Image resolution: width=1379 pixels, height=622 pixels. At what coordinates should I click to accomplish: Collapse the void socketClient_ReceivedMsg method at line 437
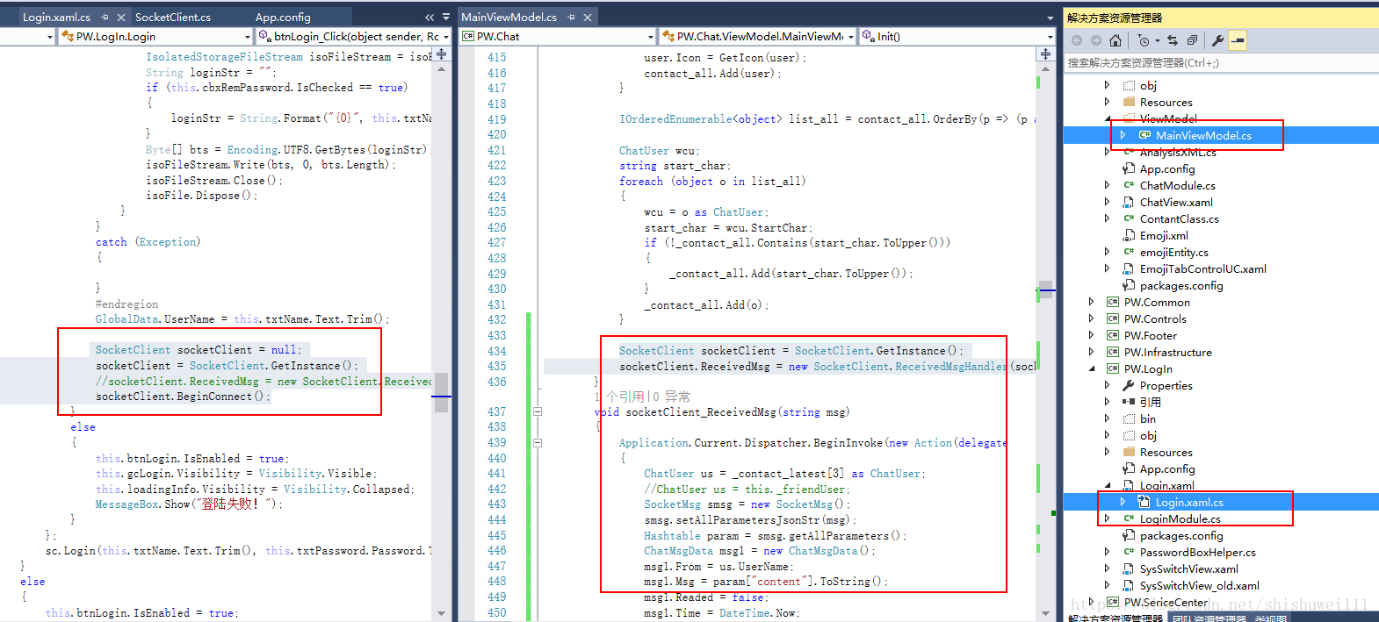[x=538, y=411]
